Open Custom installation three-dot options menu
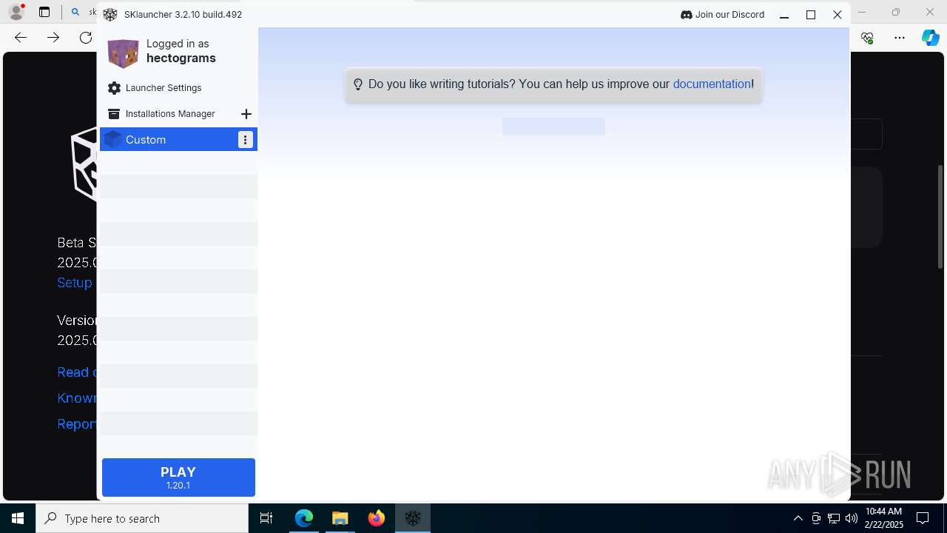This screenshot has height=533, width=947. [246, 139]
